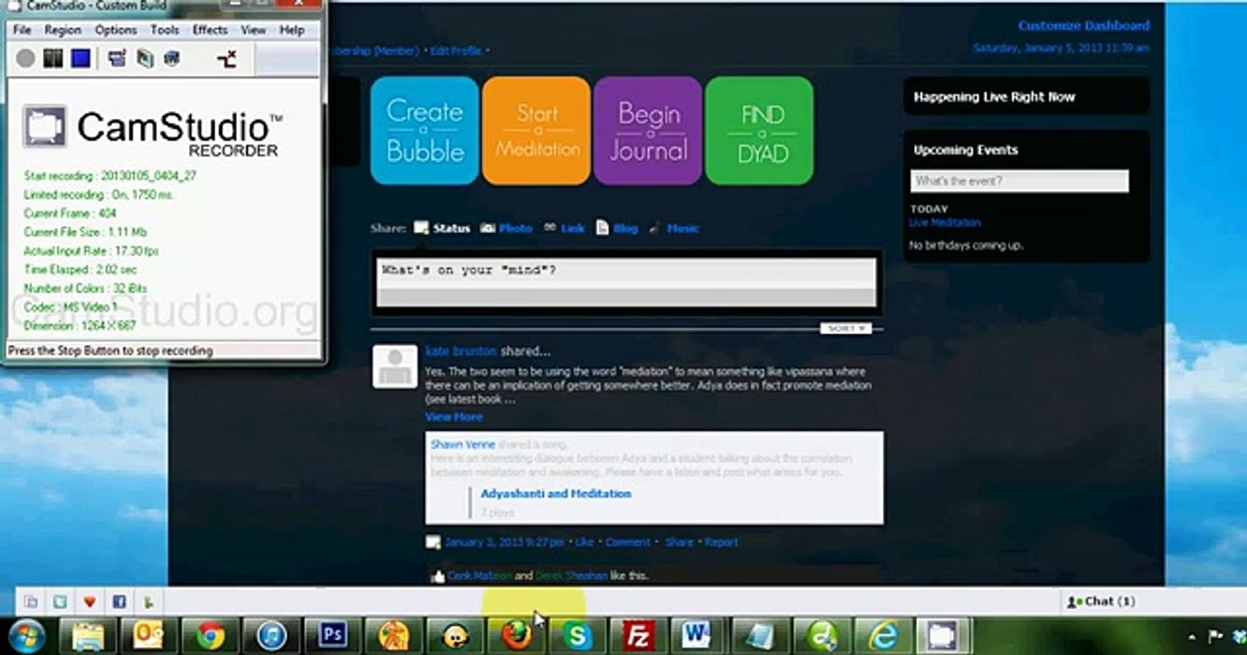Click the red-X line icon in CamStudio toolbar

point(226,59)
